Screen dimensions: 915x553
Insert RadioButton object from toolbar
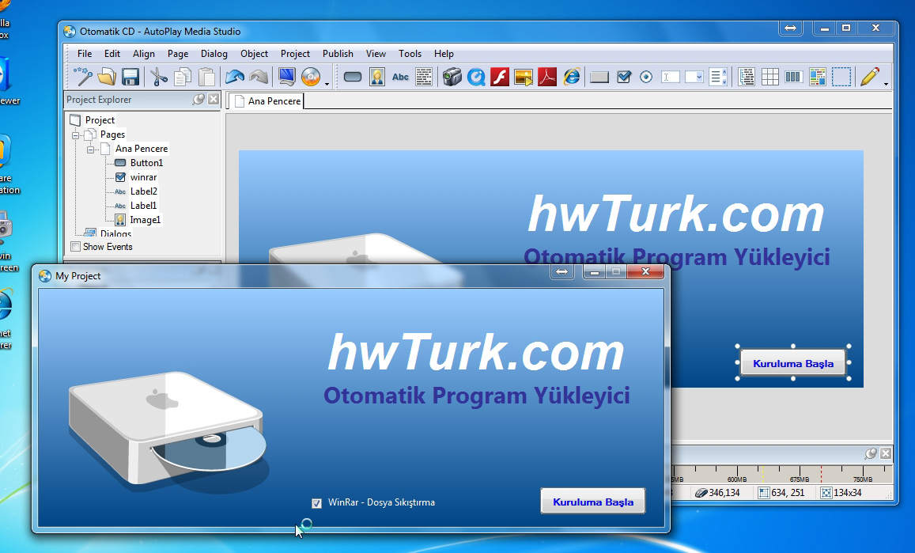pyautogui.click(x=646, y=77)
